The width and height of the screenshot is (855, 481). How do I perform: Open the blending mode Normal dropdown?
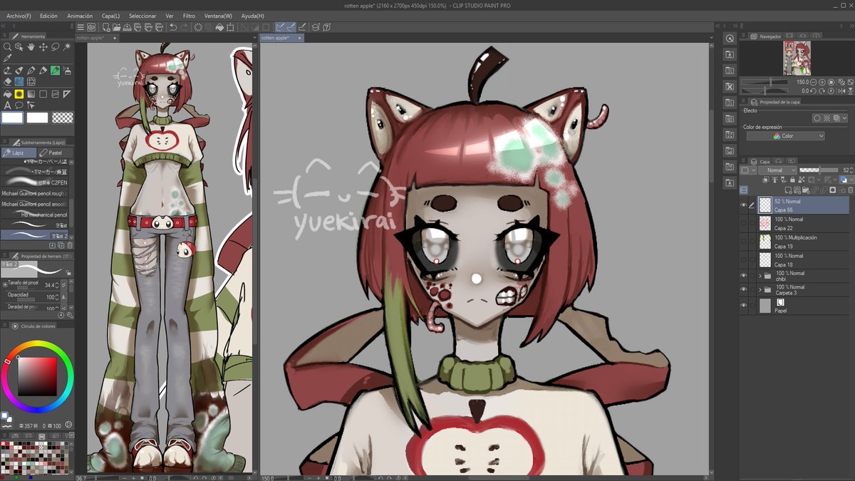pos(777,170)
